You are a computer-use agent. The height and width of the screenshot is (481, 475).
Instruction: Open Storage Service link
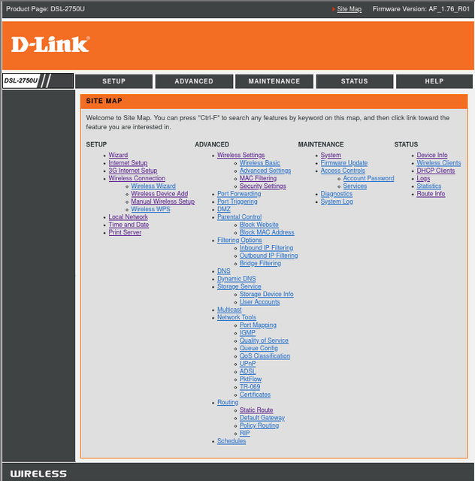coord(239,286)
